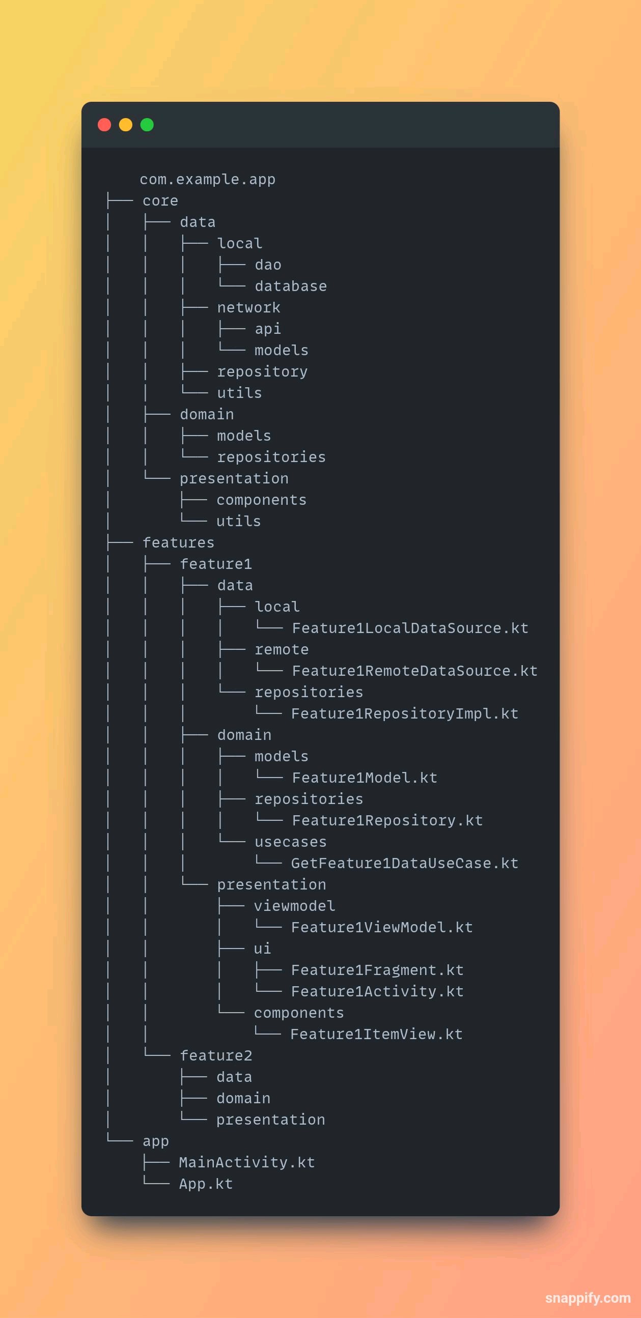Select the network folder in core data
The image size is (641, 1318).
[x=249, y=307]
